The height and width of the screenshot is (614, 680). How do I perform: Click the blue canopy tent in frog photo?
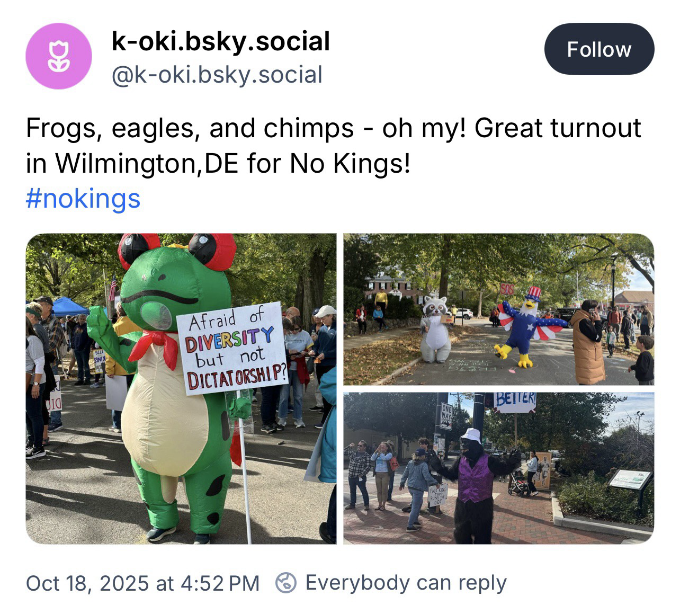(x=69, y=307)
